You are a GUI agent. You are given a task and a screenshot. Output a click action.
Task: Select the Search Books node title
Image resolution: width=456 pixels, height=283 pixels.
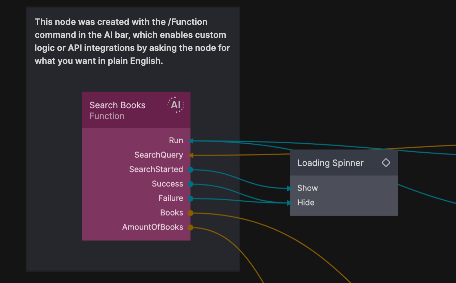[117, 105]
